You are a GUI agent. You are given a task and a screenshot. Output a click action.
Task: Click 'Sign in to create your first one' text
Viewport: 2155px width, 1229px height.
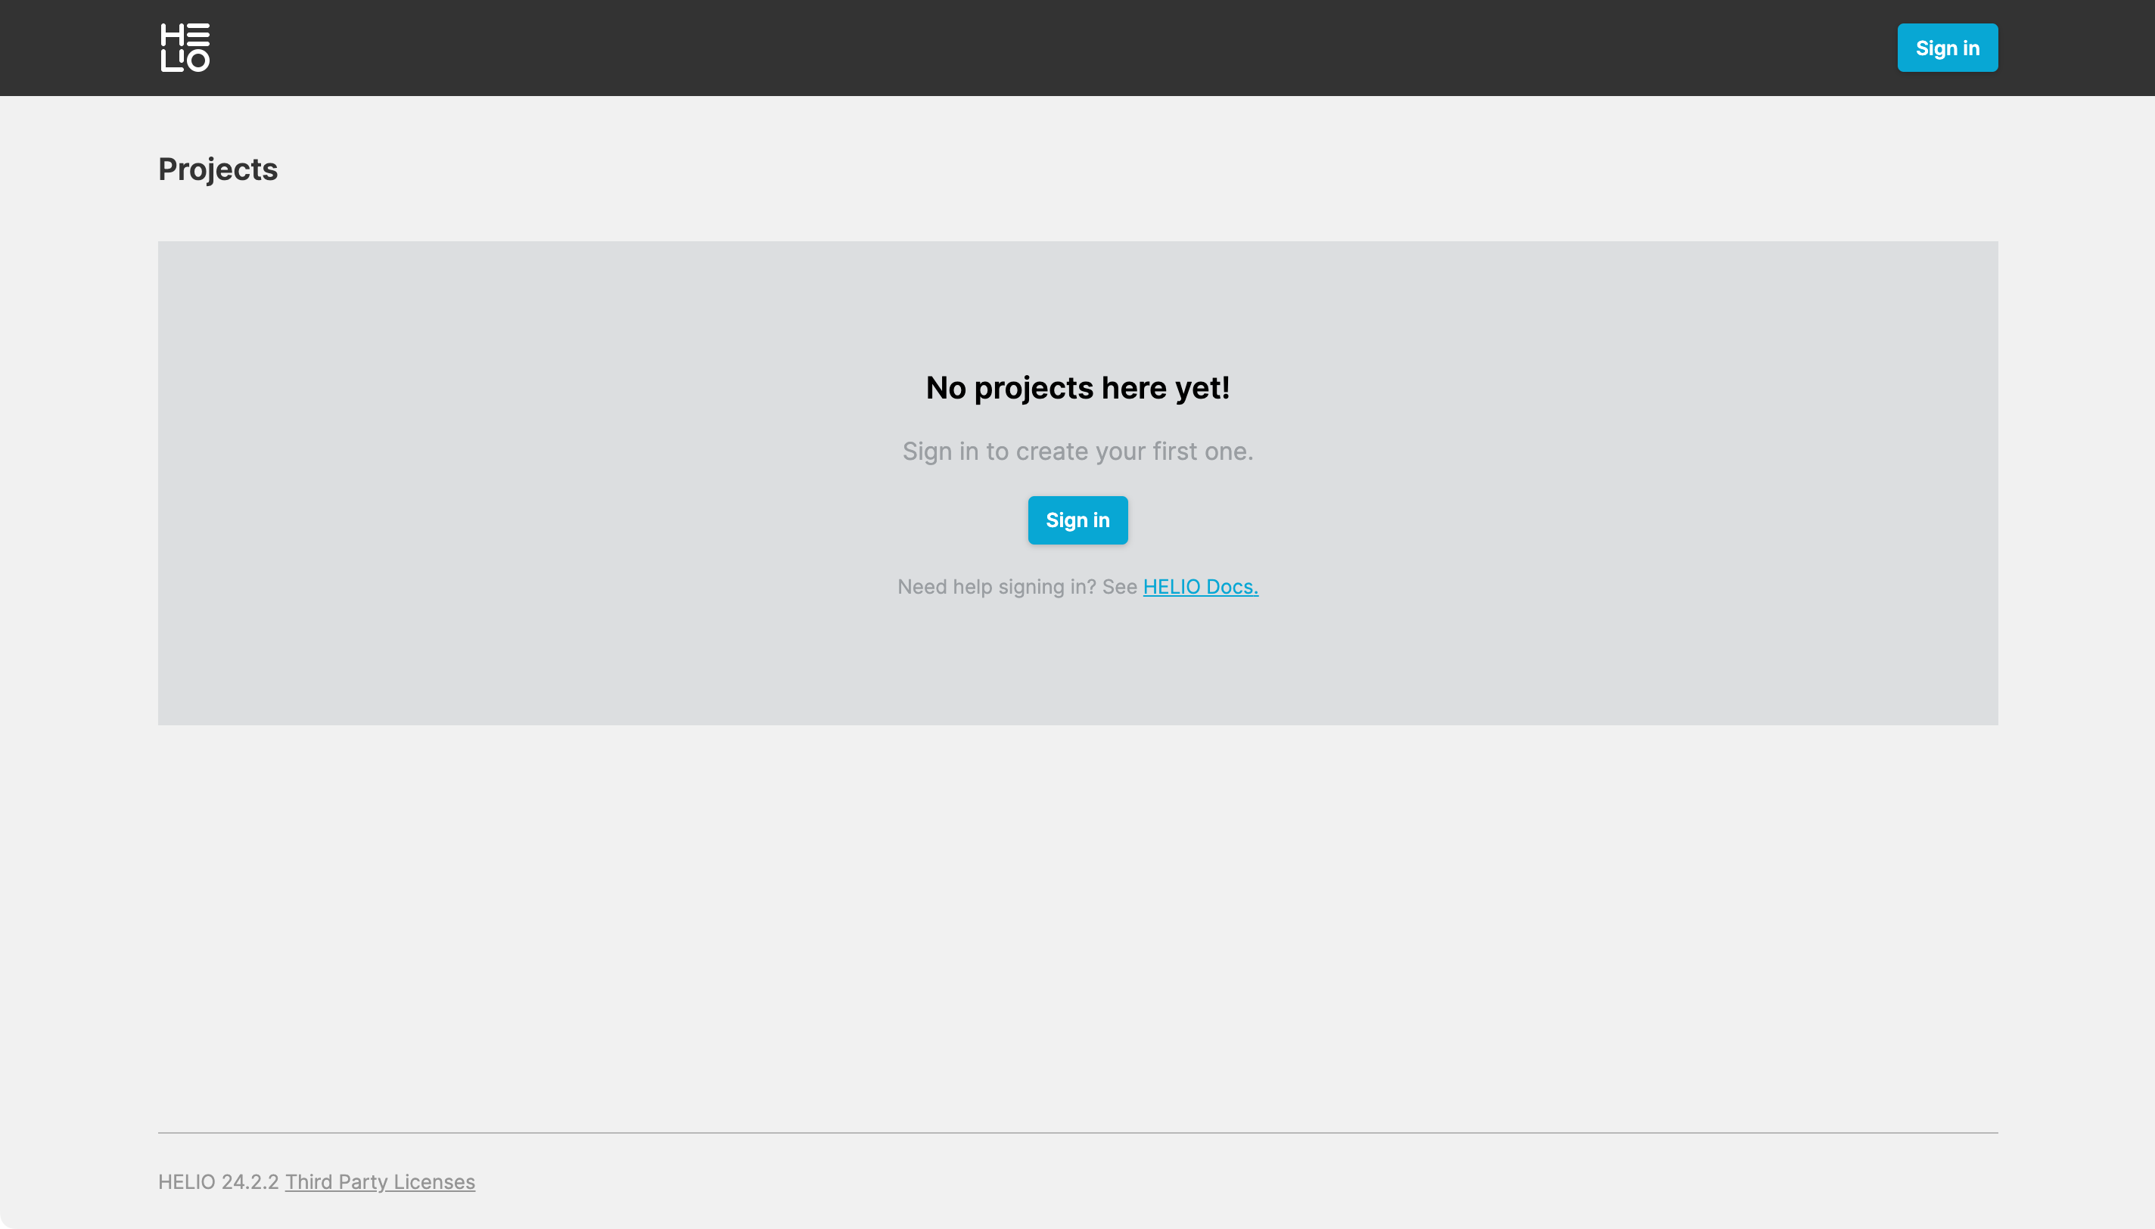[1077, 452]
